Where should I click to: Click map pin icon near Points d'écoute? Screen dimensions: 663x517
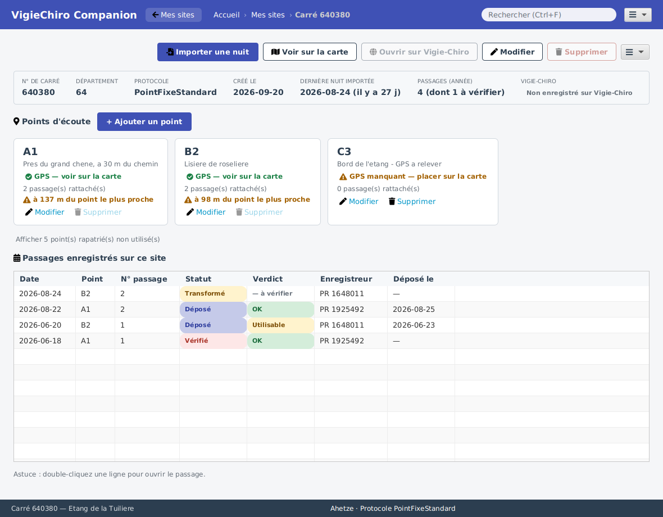pyautogui.click(x=16, y=121)
